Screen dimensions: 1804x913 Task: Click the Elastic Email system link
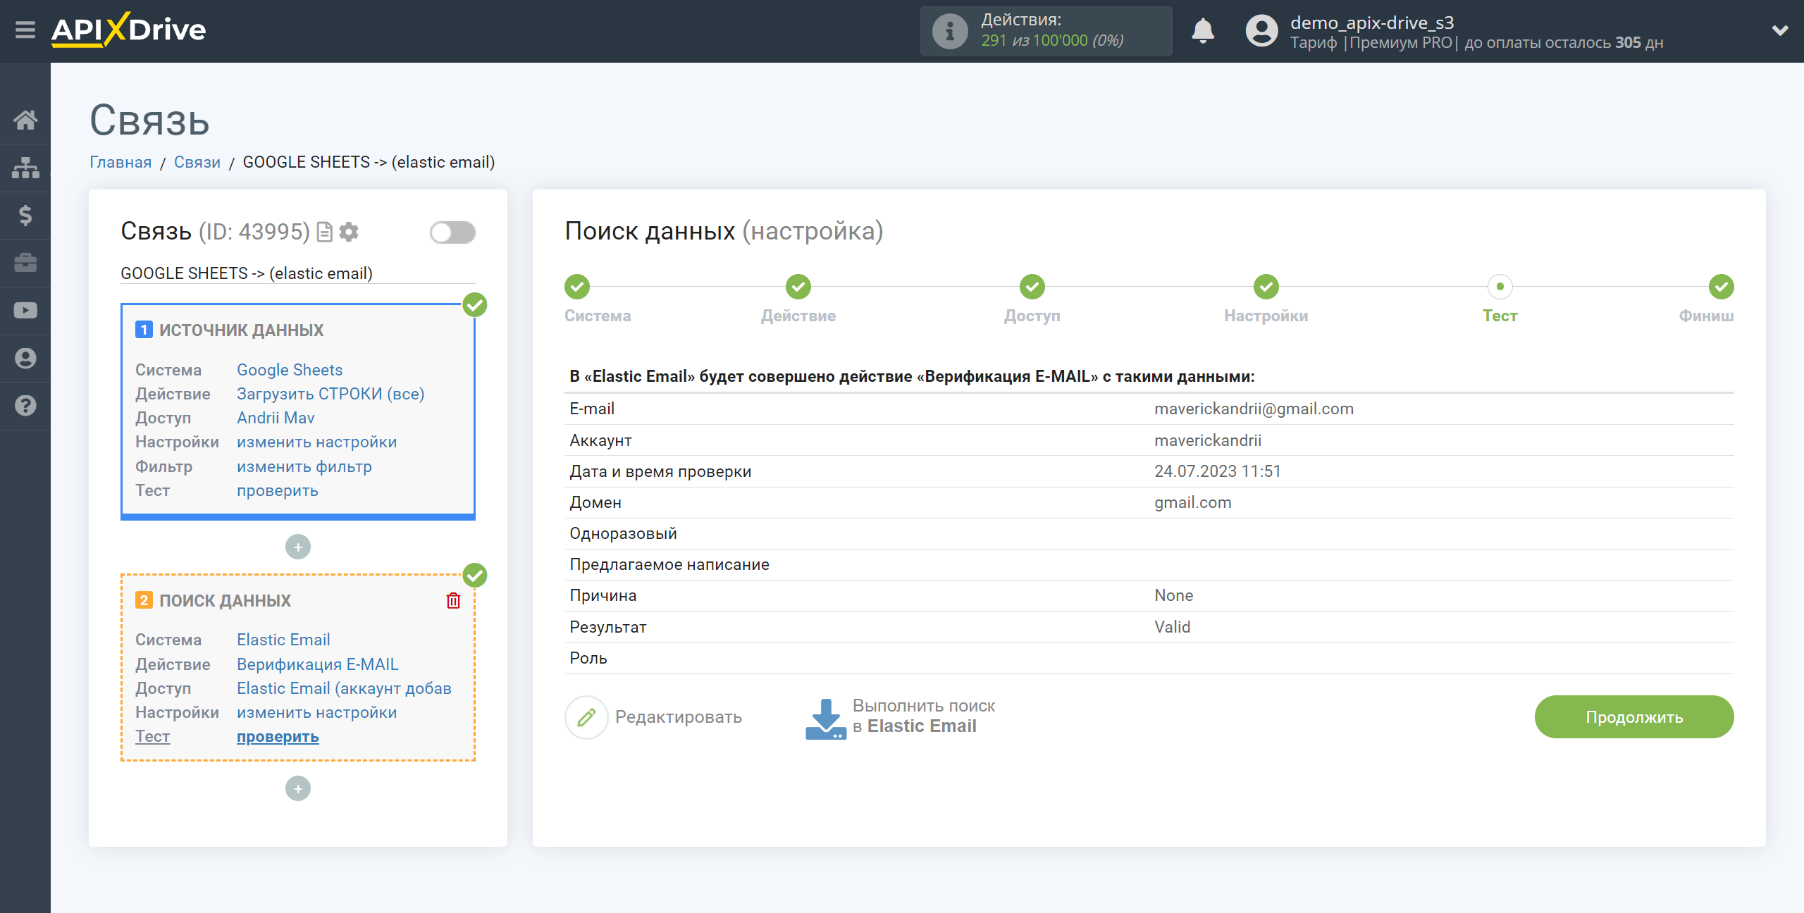click(x=283, y=640)
